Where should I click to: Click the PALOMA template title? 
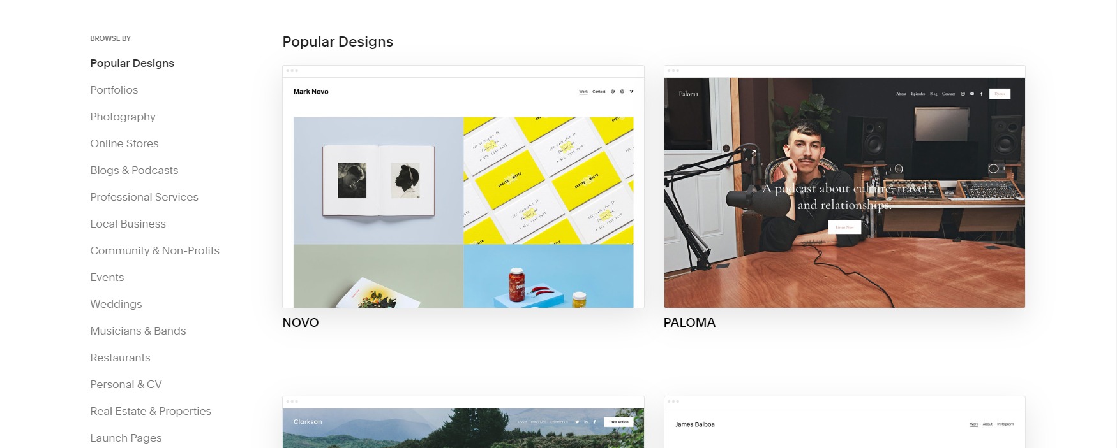(689, 322)
